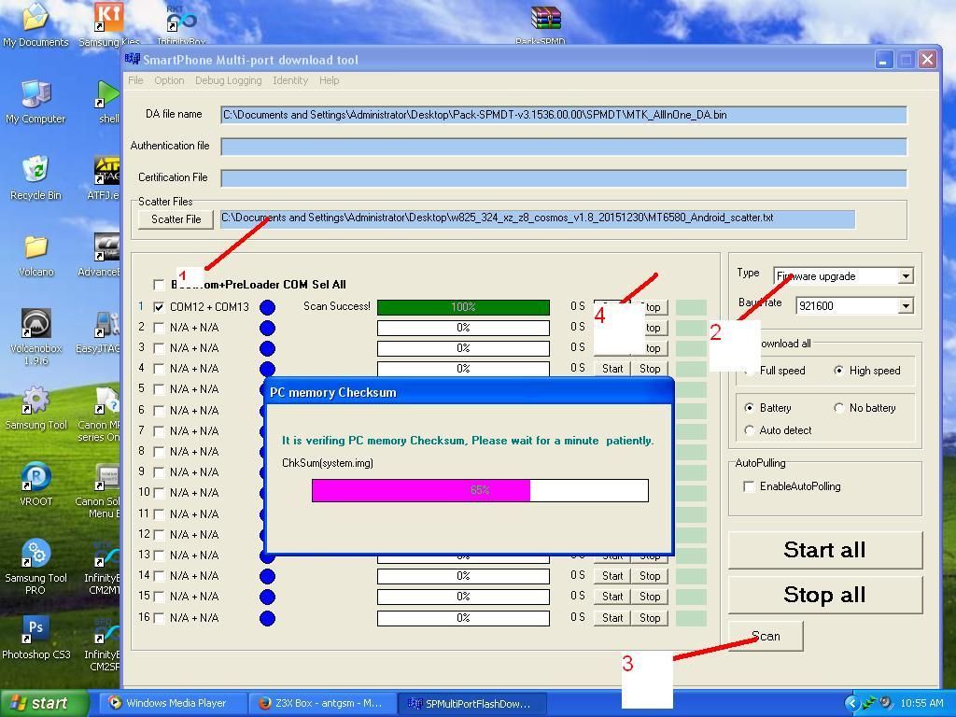Click the blue status dot for port 2
This screenshot has height=717, width=956.
pyautogui.click(x=267, y=328)
